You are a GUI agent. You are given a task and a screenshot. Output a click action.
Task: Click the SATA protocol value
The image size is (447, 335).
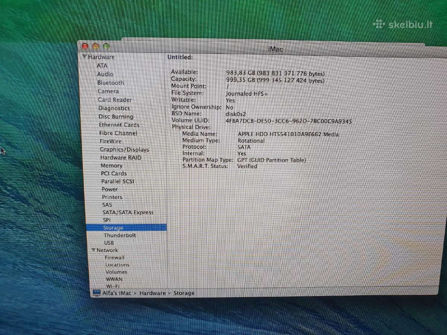click(x=244, y=147)
